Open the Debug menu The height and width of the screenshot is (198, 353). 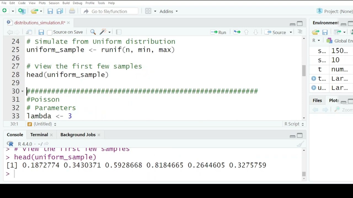[77, 3]
